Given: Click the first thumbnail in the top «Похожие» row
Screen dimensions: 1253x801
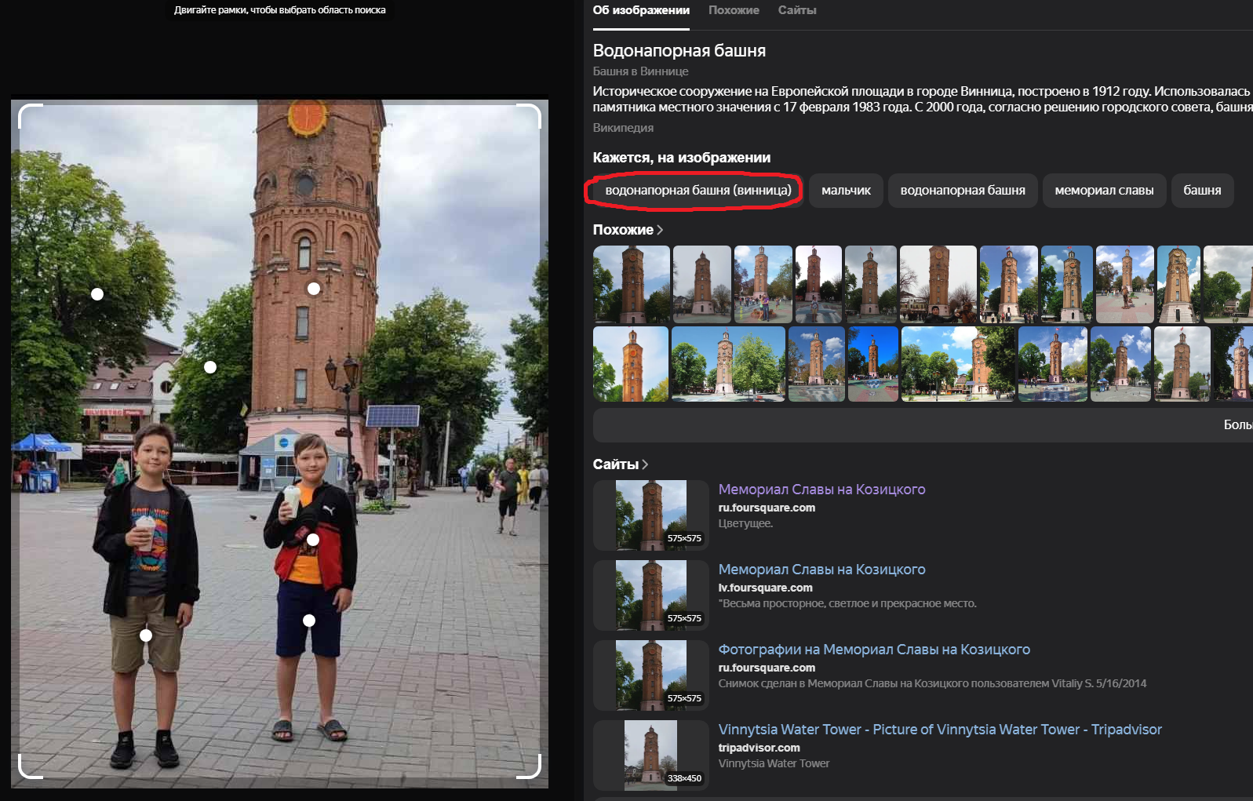Looking at the screenshot, I should tap(632, 284).
